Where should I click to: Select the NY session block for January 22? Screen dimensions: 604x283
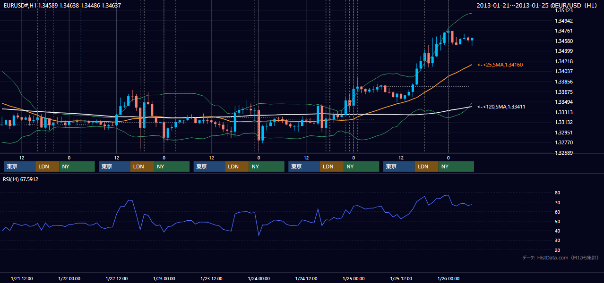click(172, 166)
